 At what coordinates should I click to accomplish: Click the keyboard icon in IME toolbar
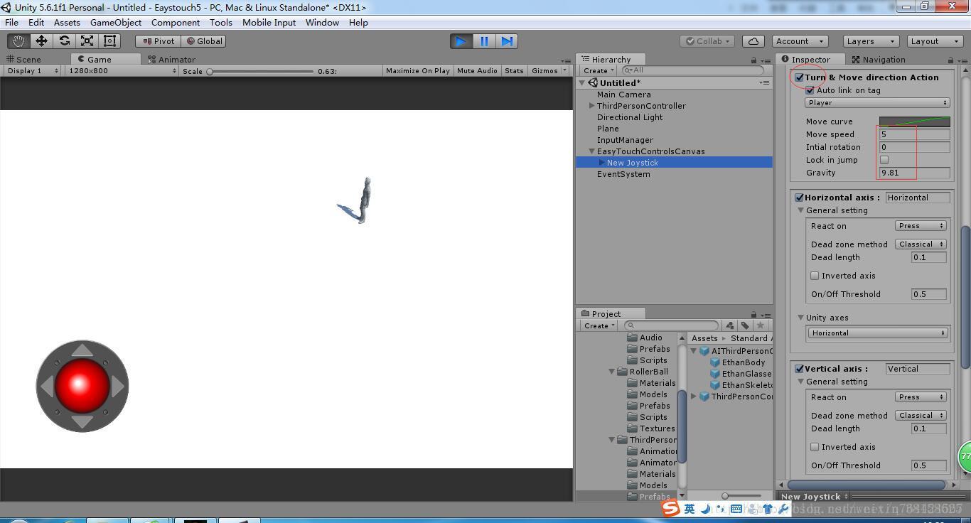click(x=736, y=509)
